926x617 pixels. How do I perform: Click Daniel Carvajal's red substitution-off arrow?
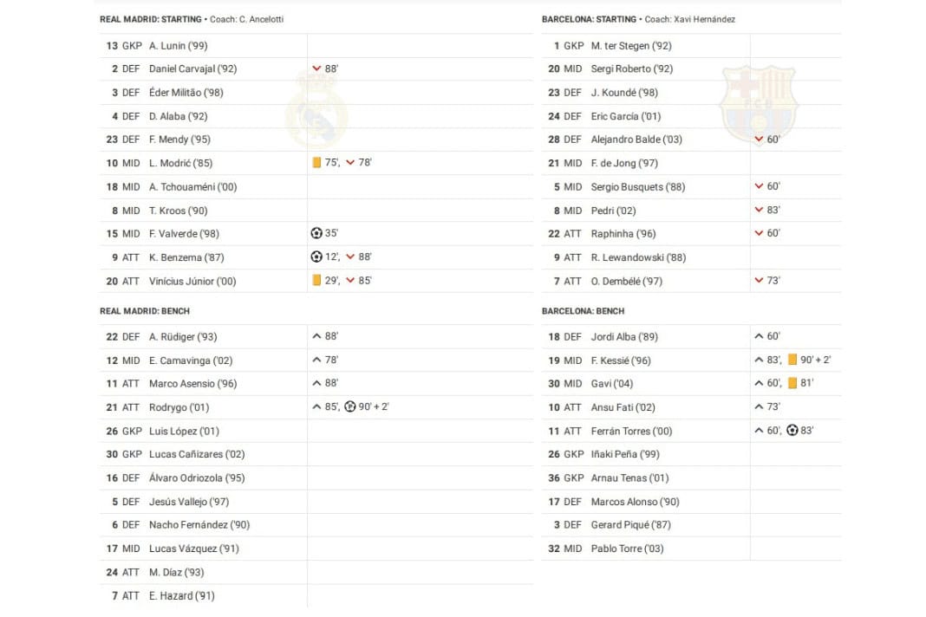click(x=316, y=68)
